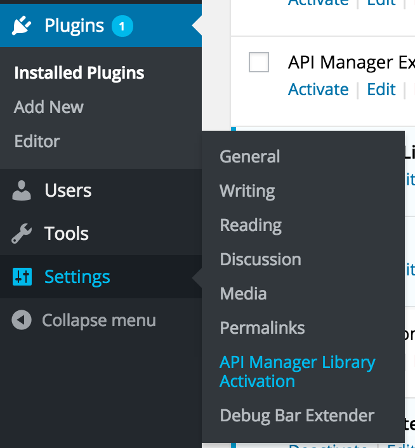This screenshot has width=415, height=448.
Task: Click the Collapse menu arrow icon
Action: pyautogui.click(x=22, y=320)
